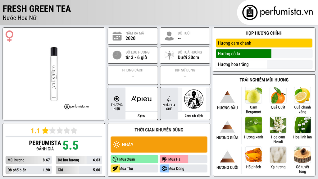This screenshot has width=318, height=179.
Task: Click the Dịp sử dụng occasion box
Action: [x=185, y=75]
